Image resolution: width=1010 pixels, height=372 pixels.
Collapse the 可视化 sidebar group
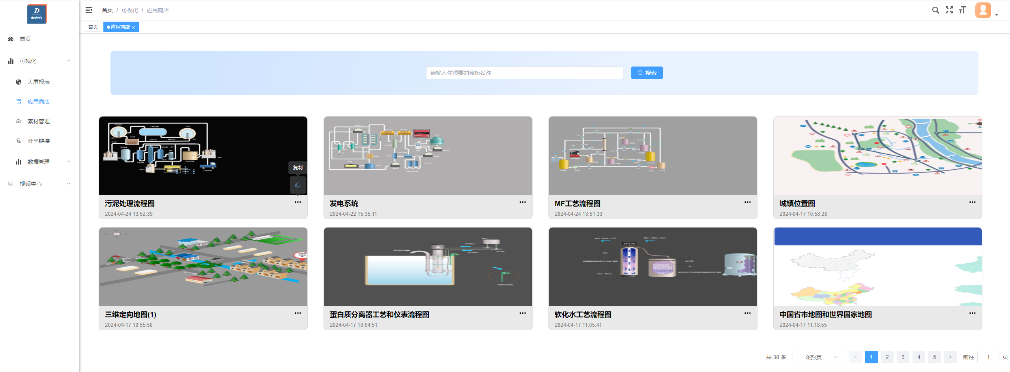click(x=39, y=61)
